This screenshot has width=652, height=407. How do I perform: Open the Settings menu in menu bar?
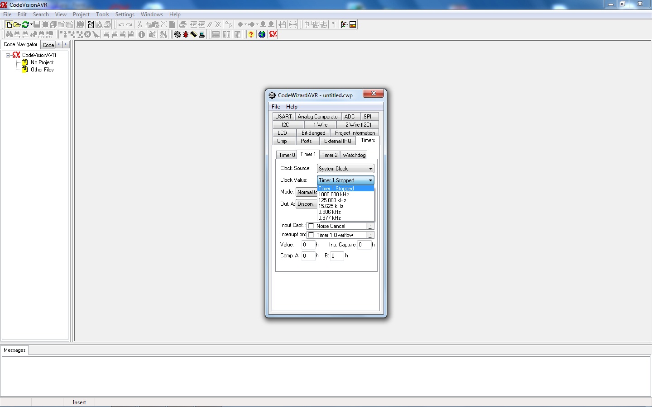125,14
